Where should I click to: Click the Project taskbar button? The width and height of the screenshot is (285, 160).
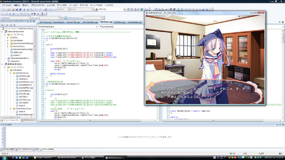pyautogui.click(x=45, y=158)
